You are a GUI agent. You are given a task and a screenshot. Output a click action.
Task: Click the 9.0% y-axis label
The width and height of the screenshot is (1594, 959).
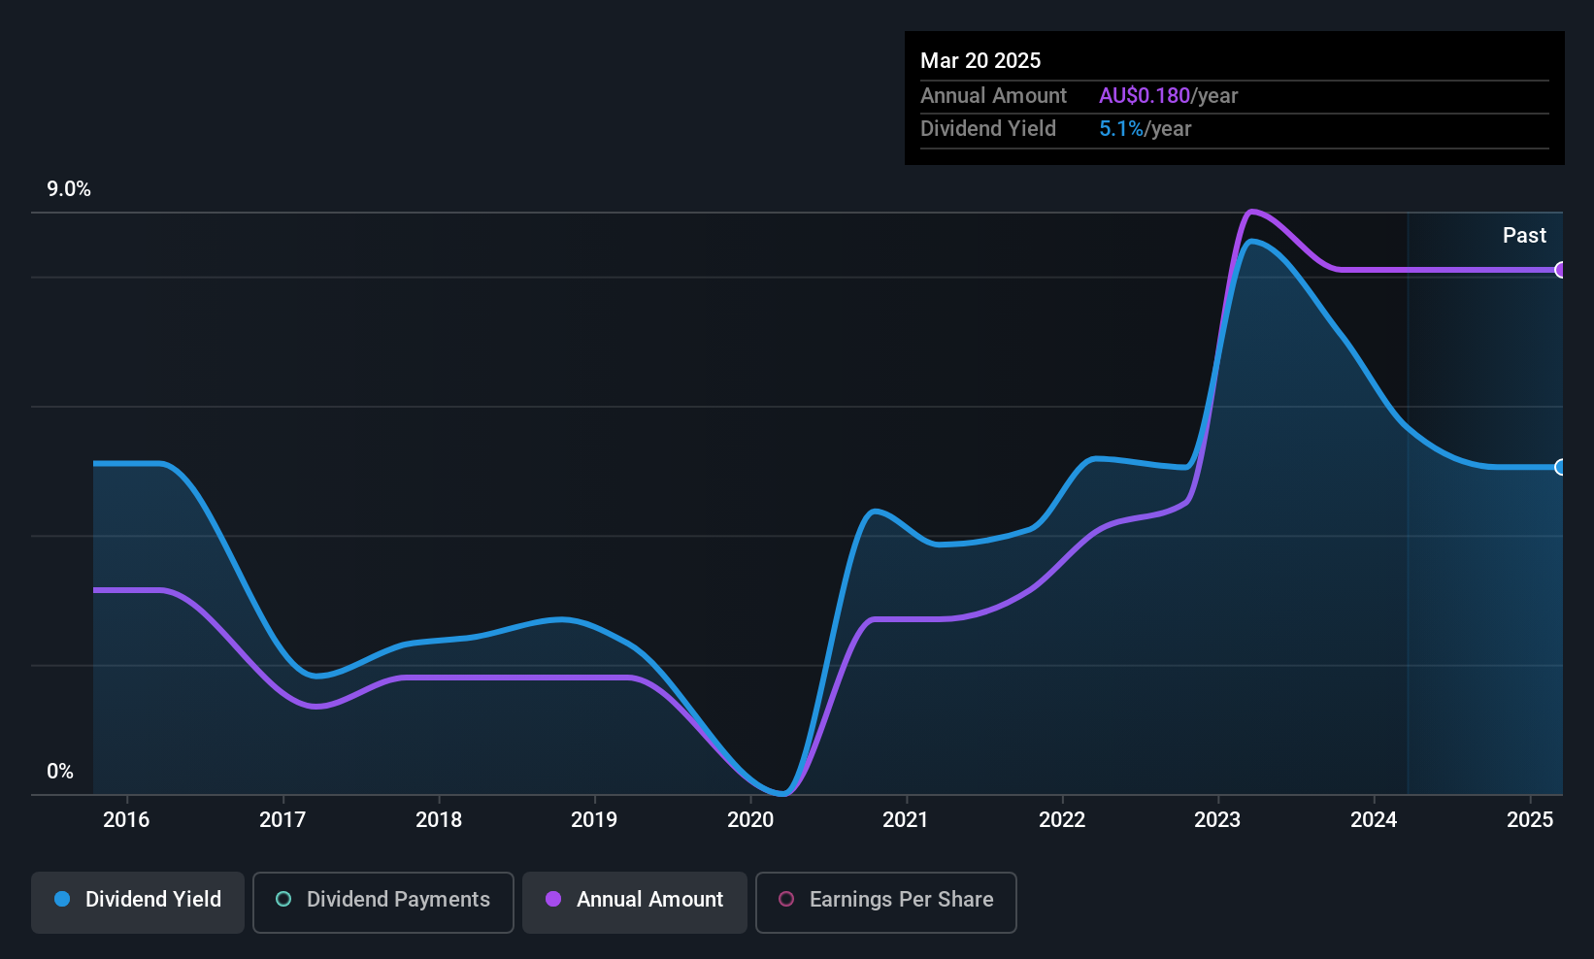coord(69,189)
